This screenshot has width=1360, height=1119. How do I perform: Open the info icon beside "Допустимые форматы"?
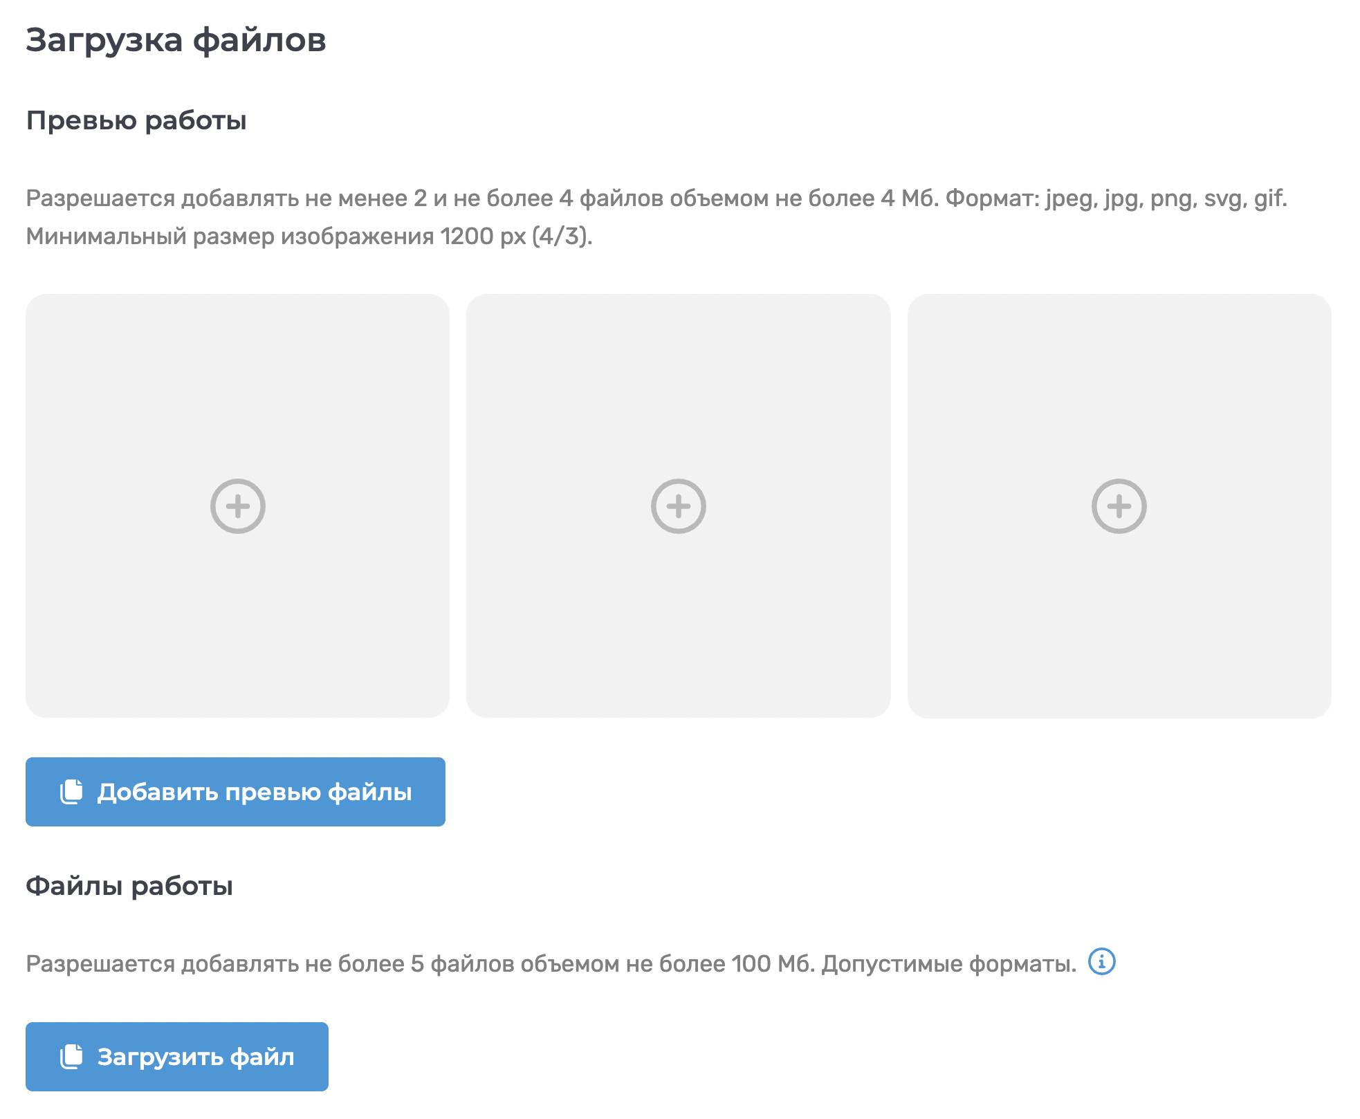(x=1101, y=961)
